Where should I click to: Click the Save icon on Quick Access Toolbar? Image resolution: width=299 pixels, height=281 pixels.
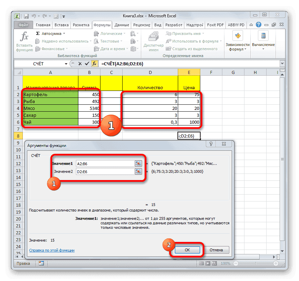click(x=26, y=16)
